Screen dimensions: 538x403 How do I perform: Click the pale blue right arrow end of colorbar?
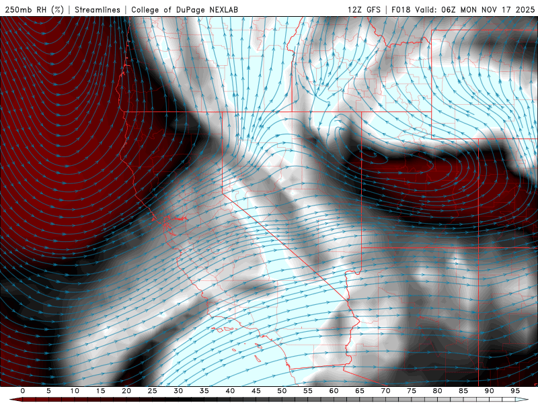click(522, 400)
